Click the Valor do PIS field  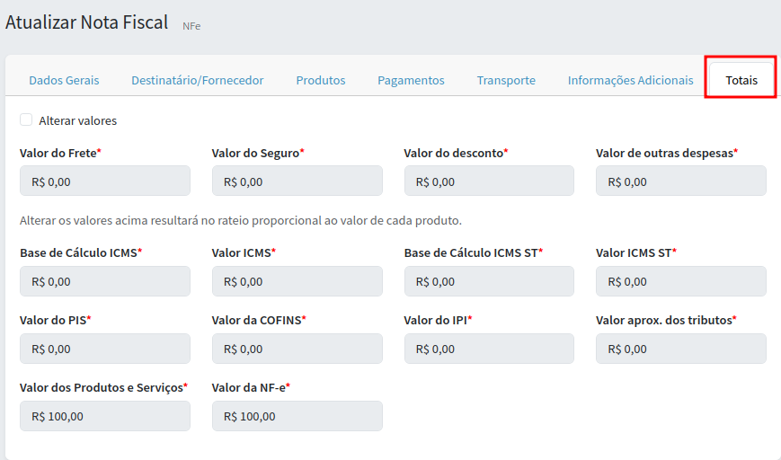tap(105, 349)
